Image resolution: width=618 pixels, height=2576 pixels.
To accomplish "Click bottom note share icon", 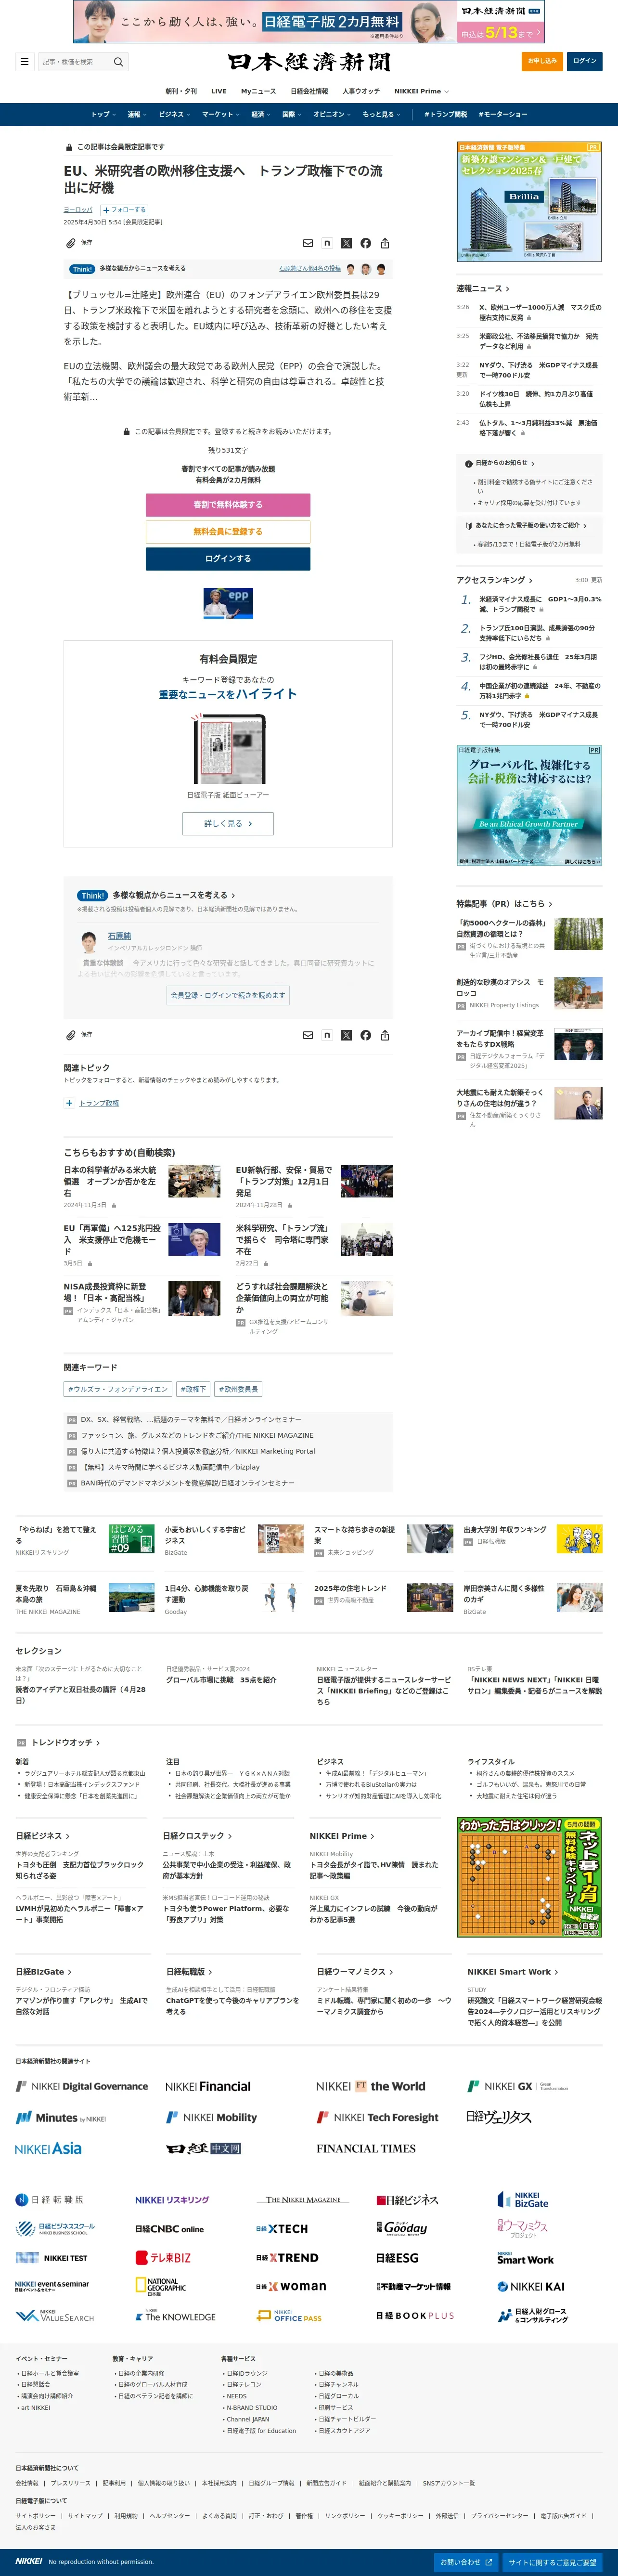I will click(327, 1035).
